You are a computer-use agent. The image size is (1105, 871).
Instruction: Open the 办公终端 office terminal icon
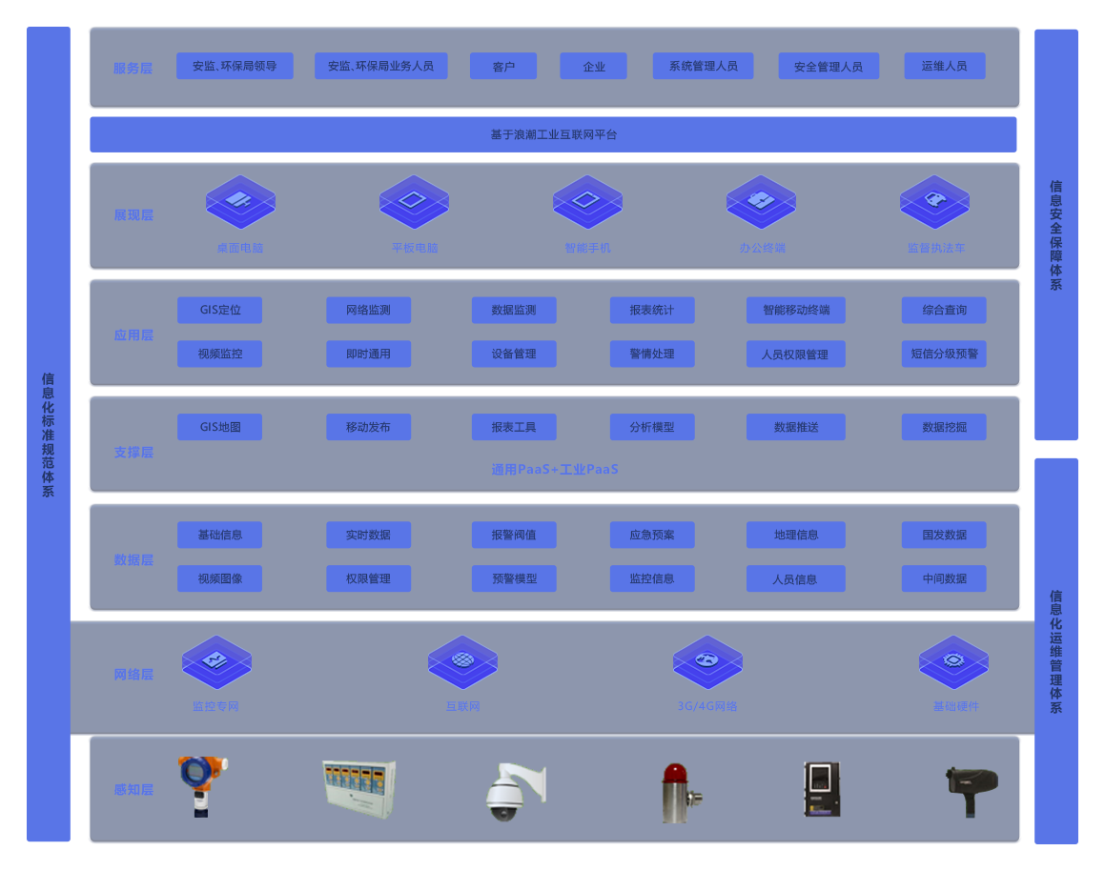761,201
